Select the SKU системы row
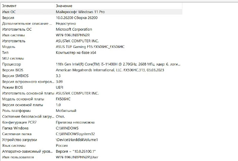This screenshot has width=238, height=161. pos(13,58)
